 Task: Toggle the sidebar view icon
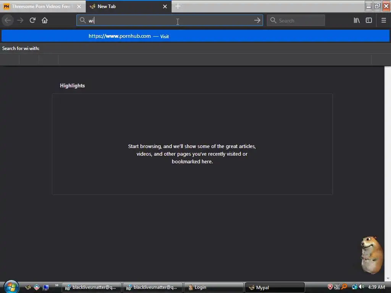pyautogui.click(x=369, y=20)
